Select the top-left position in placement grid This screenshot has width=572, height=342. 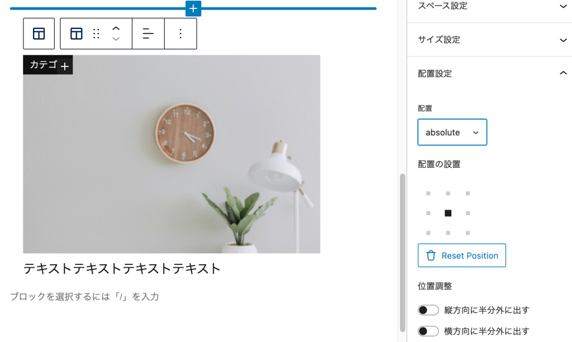[x=428, y=193]
